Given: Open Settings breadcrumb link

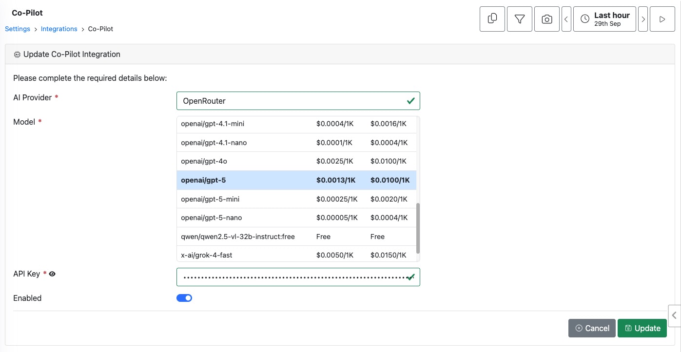Looking at the screenshot, I should pos(18,29).
